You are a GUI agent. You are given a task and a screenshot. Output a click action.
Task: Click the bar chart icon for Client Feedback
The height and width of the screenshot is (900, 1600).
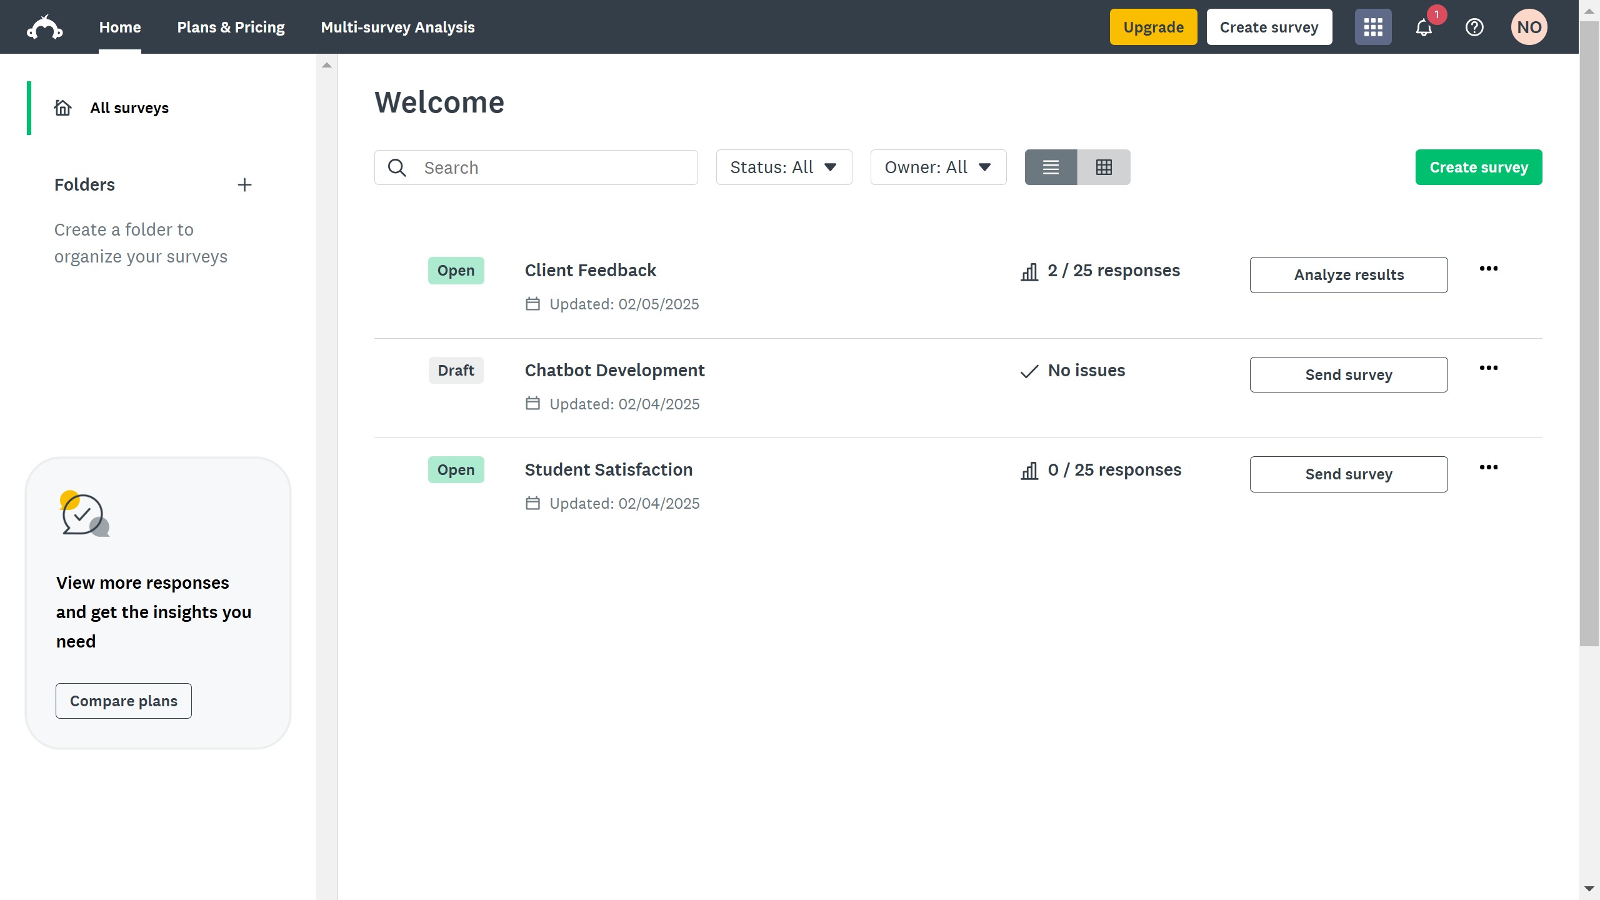(1029, 271)
